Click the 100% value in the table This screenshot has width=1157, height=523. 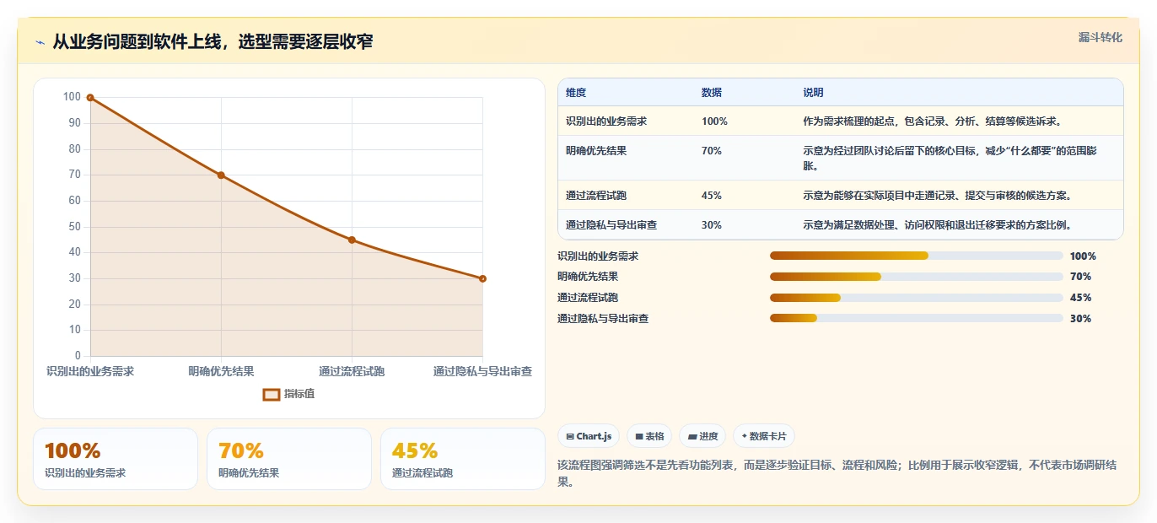(x=714, y=121)
